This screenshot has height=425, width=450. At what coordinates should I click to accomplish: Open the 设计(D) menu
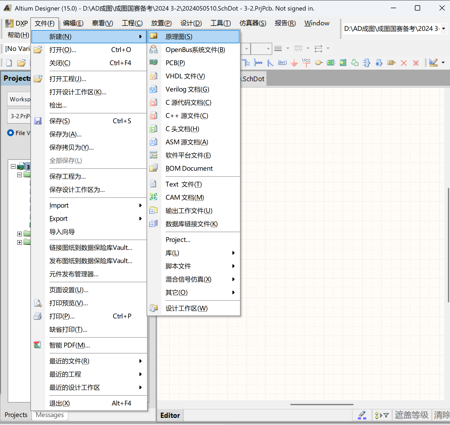point(191,23)
